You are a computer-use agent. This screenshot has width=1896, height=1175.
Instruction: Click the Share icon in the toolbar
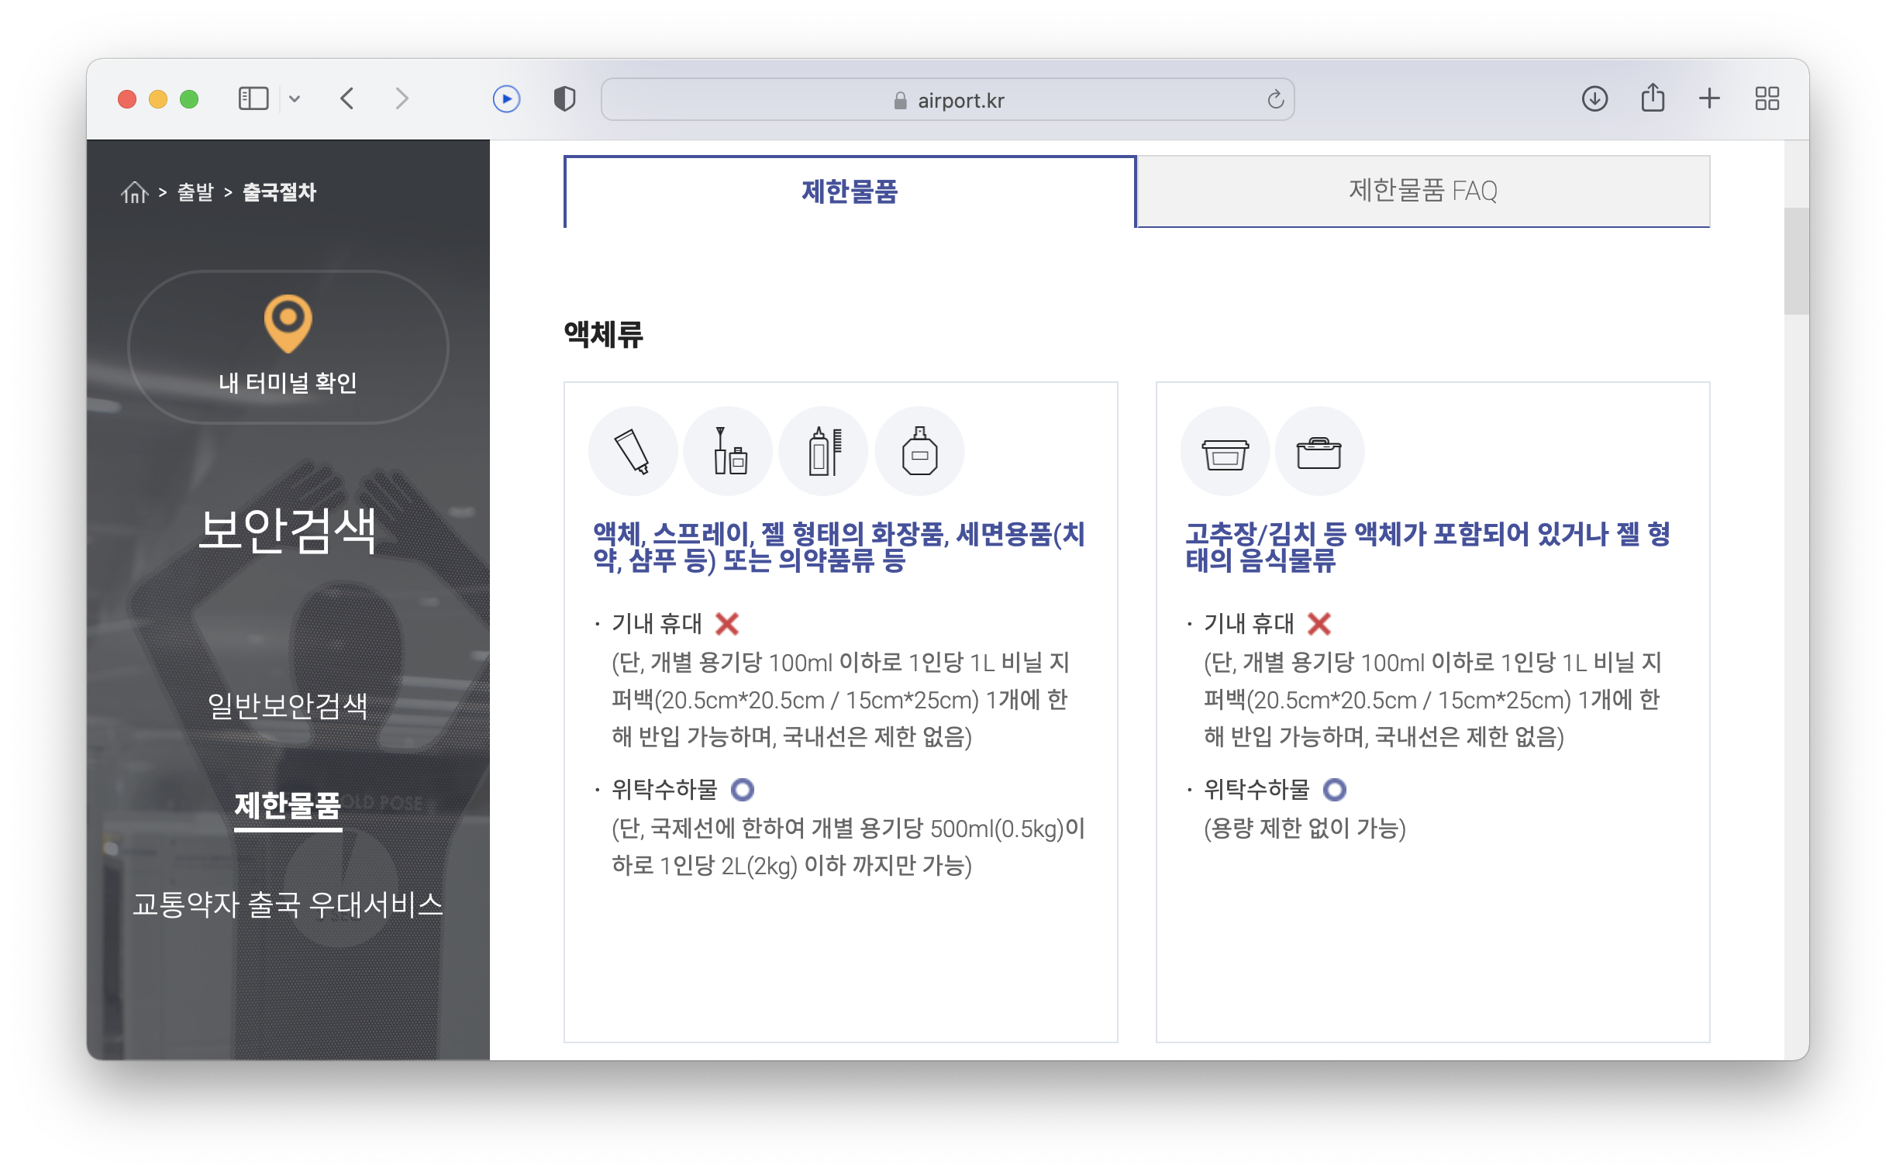(1652, 98)
